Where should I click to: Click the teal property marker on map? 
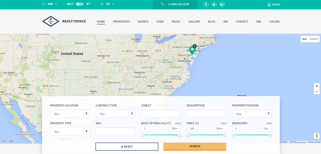click(x=192, y=50)
